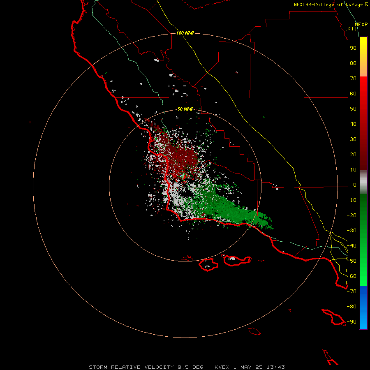370x370 pixels.
Task: Click the NEXR label above the scale
Action: click(x=361, y=25)
